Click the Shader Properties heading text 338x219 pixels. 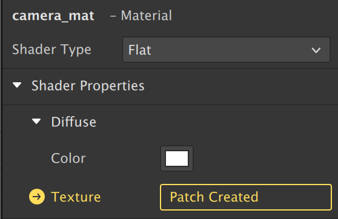tap(88, 85)
